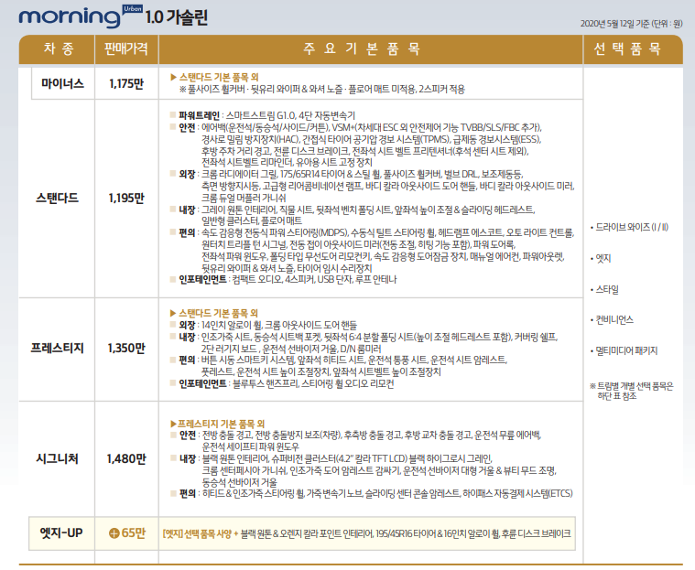Click the 외장 label in 스탠다드 row
This screenshot has height=570, width=695.
[x=187, y=174]
